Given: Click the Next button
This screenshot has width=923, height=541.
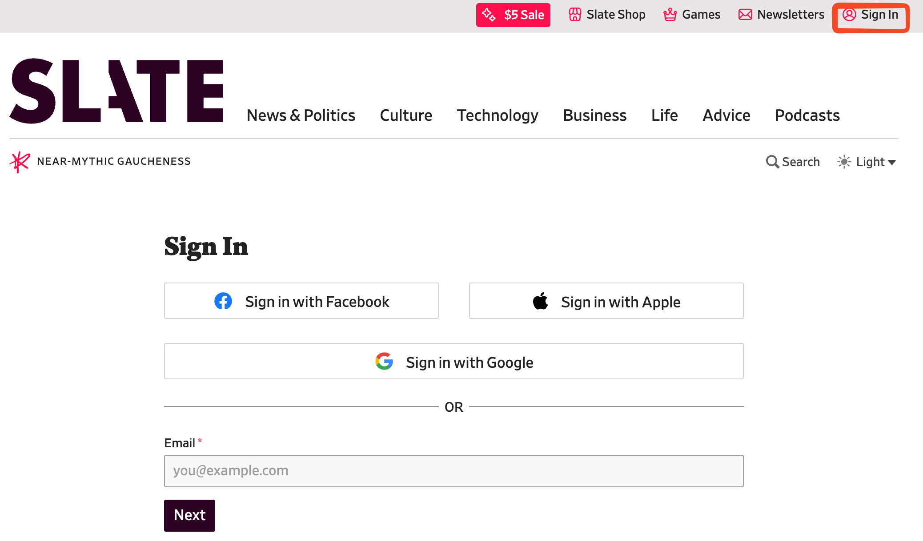Looking at the screenshot, I should click(x=189, y=515).
